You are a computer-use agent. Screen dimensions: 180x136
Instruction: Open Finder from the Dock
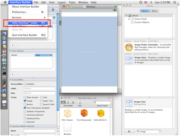click(x=4, y=34)
